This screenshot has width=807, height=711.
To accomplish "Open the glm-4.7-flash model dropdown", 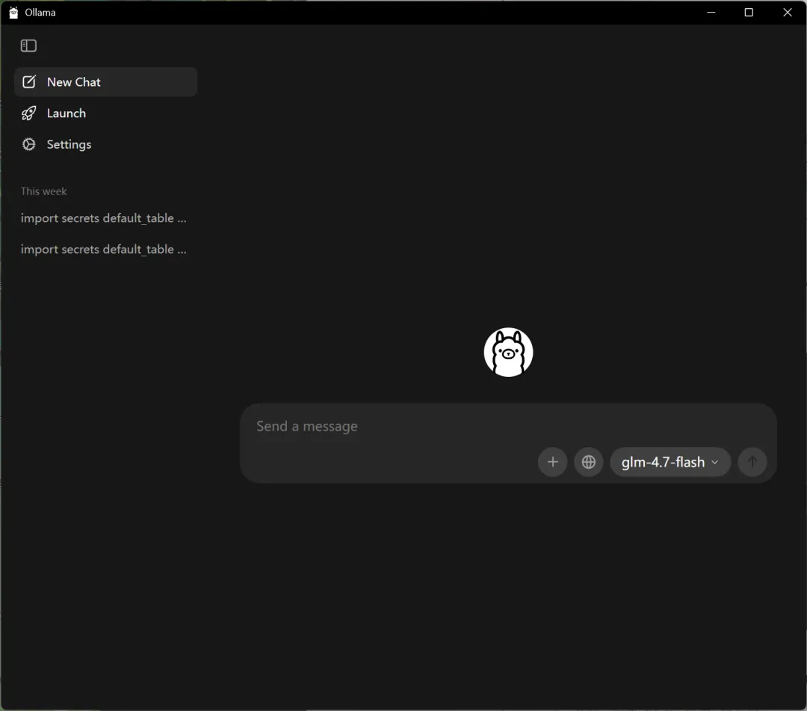I will 670,462.
